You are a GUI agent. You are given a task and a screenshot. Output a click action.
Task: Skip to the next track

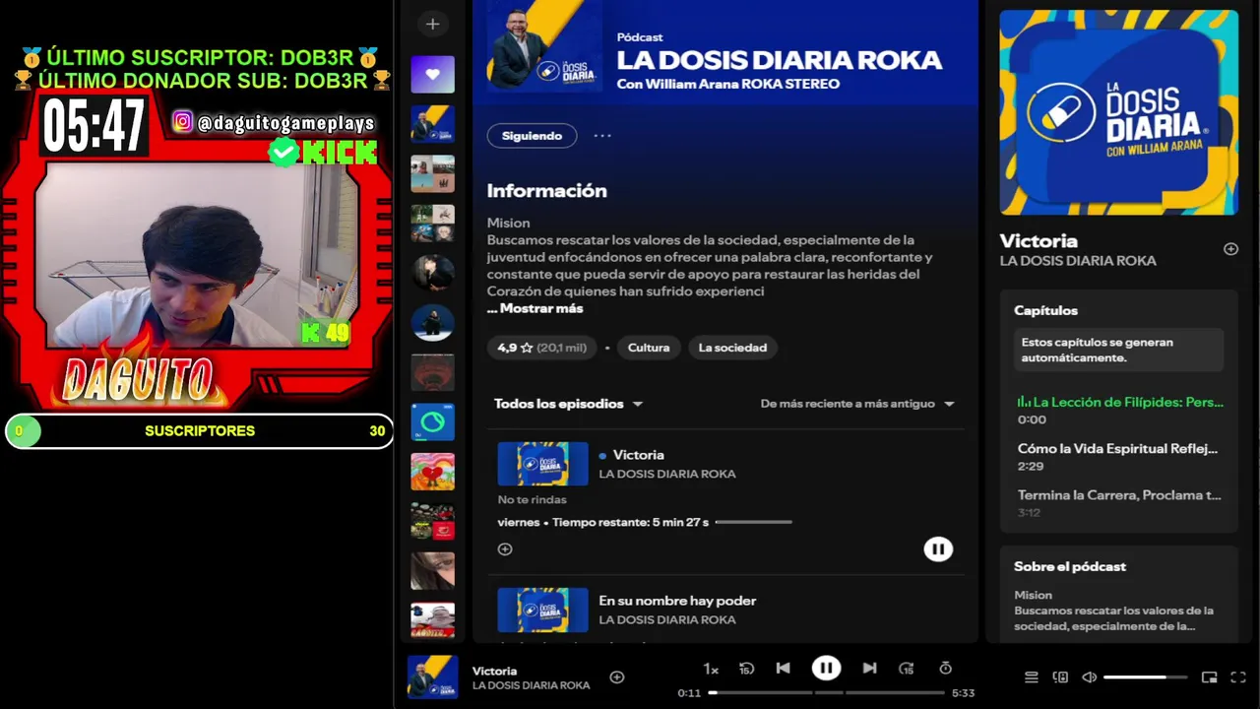coord(869,669)
